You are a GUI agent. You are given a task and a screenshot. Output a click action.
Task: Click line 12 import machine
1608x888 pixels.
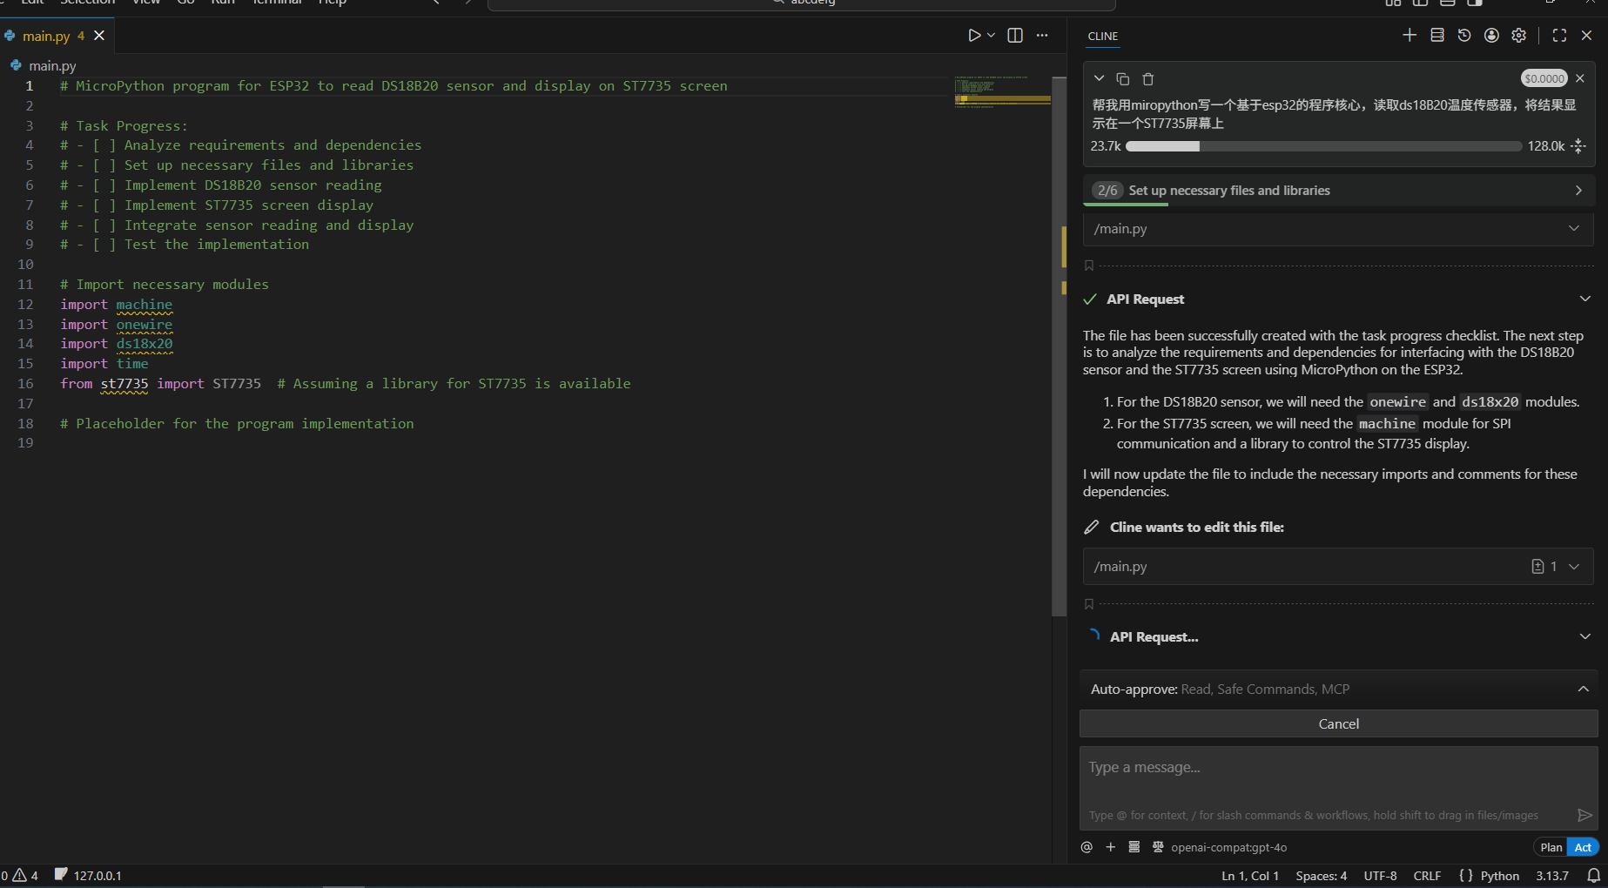point(117,304)
